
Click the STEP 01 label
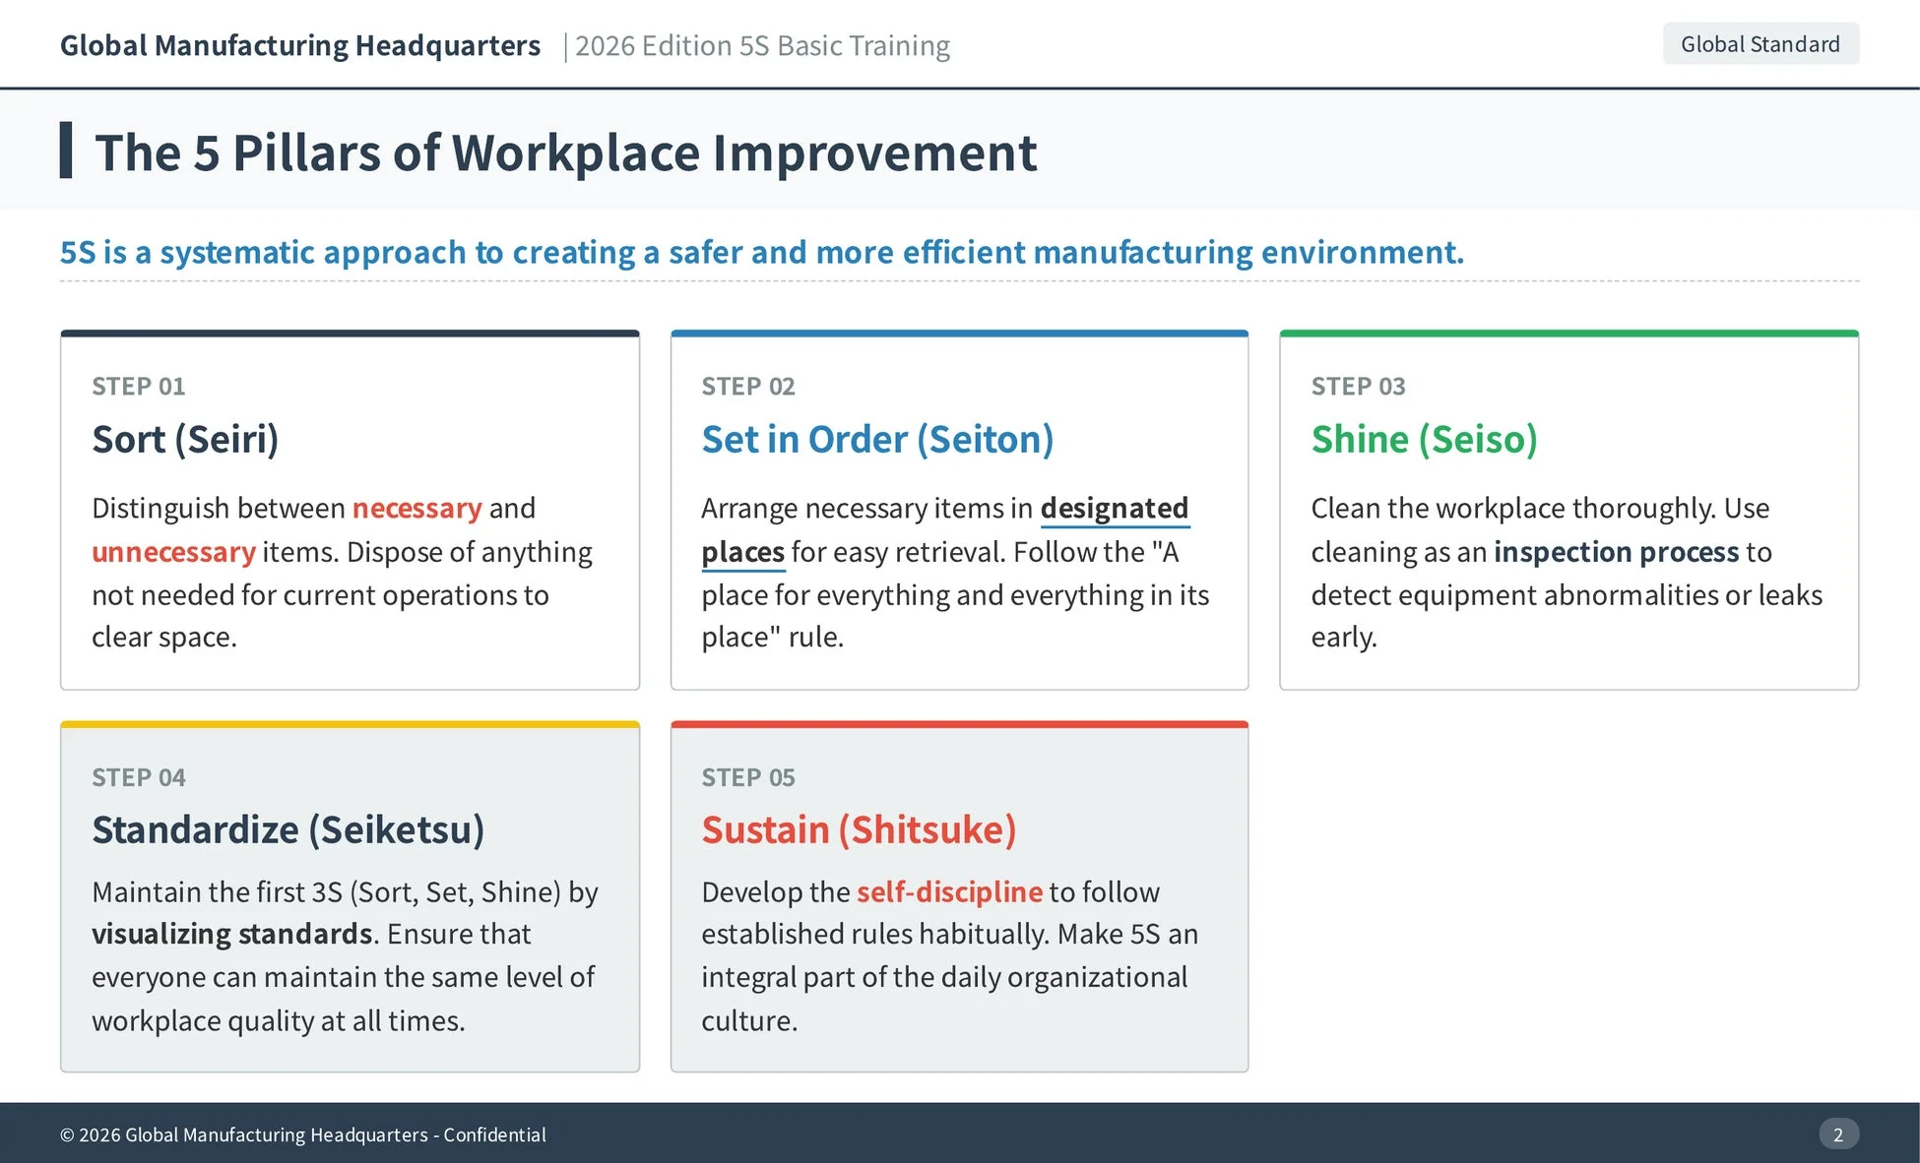click(138, 387)
